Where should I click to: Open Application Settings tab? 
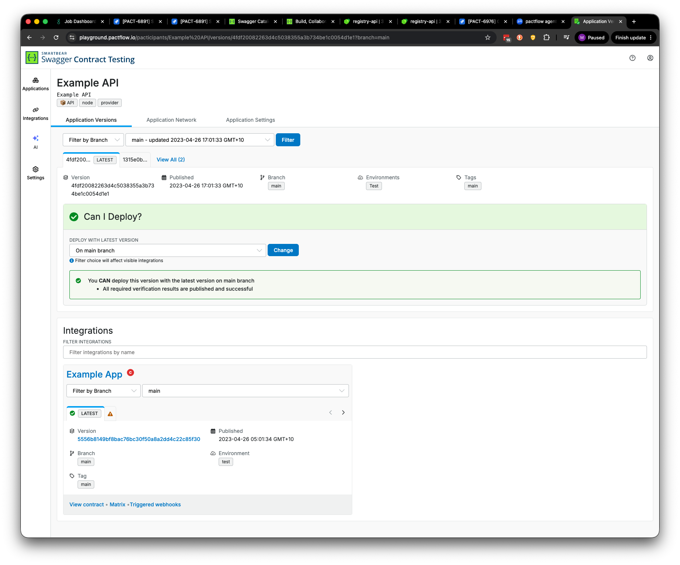(x=251, y=120)
